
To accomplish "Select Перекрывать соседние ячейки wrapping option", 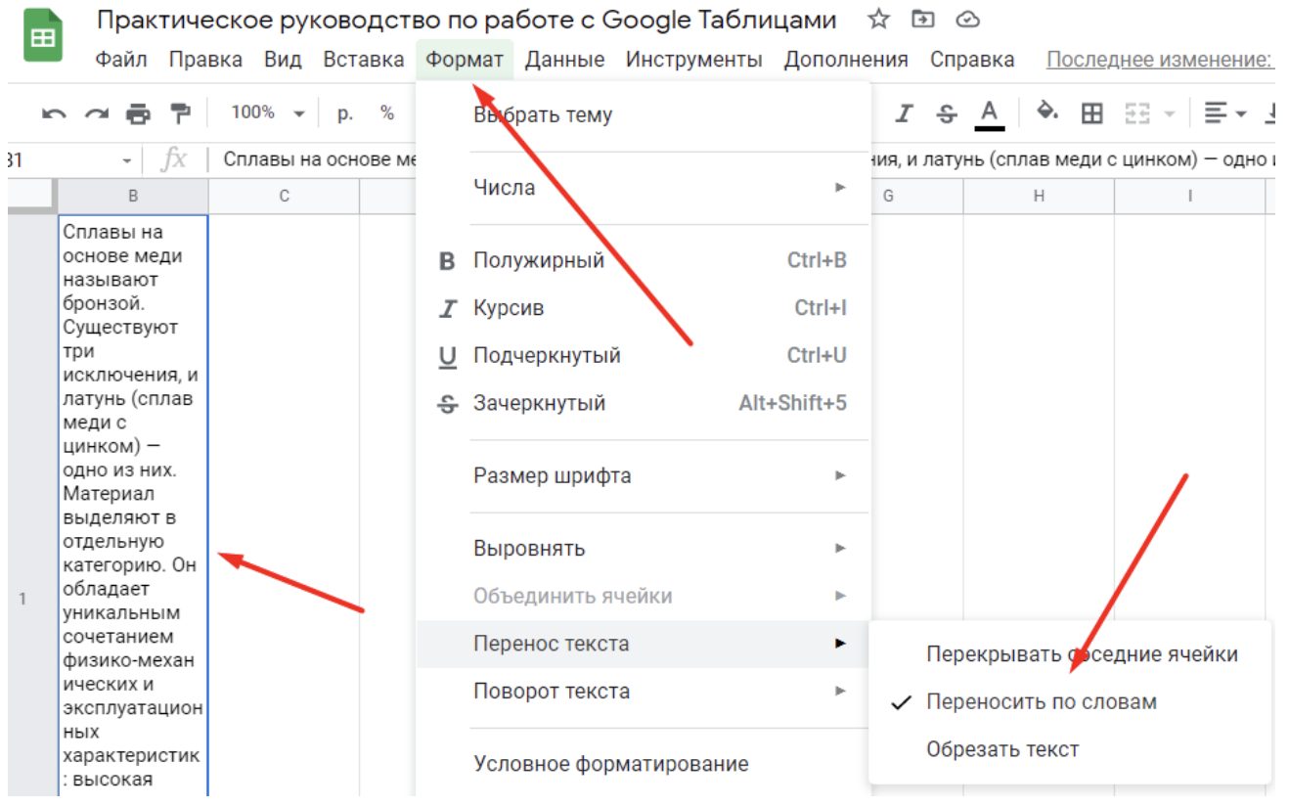I will click(x=1070, y=654).
